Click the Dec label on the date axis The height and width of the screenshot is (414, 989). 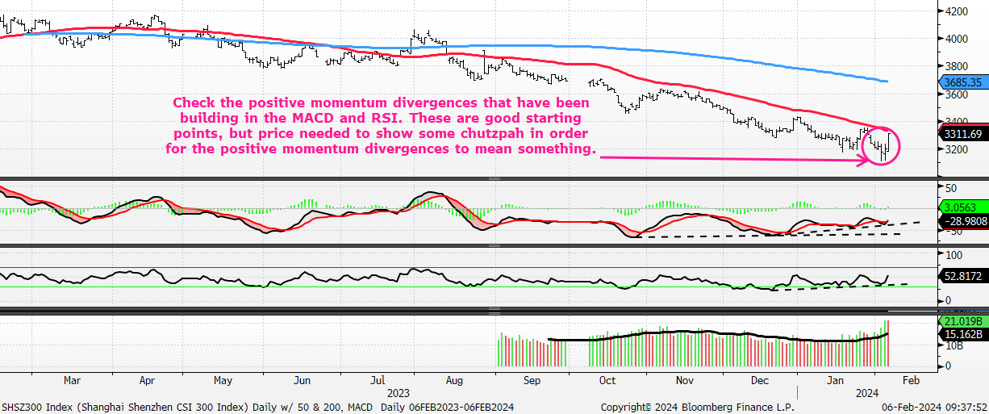(x=759, y=378)
